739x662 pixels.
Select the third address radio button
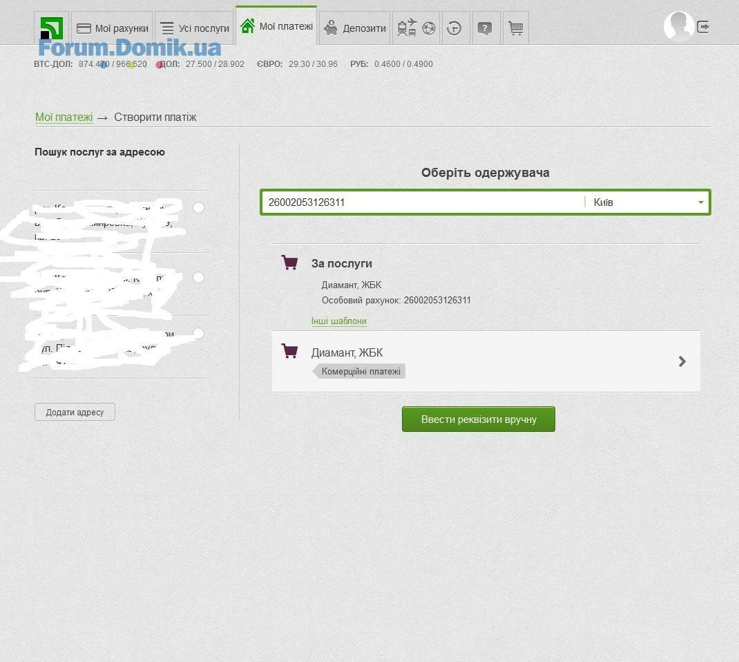(198, 334)
